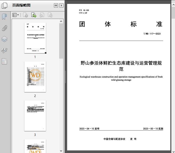Open the document content panel icon
This screenshot has height=153, width=175.
pyautogui.click(x=4, y=61)
